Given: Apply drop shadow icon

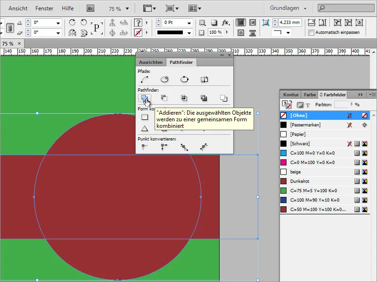Looking at the screenshot, I should click(214, 23).
